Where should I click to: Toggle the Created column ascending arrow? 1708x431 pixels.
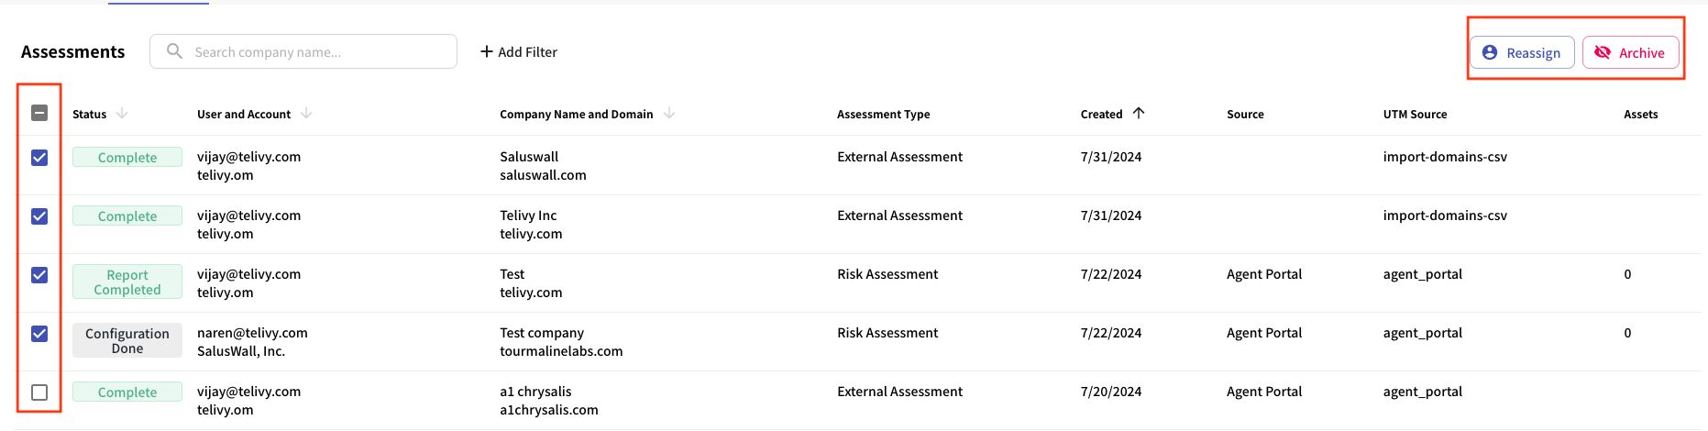tap(1139, 113)
